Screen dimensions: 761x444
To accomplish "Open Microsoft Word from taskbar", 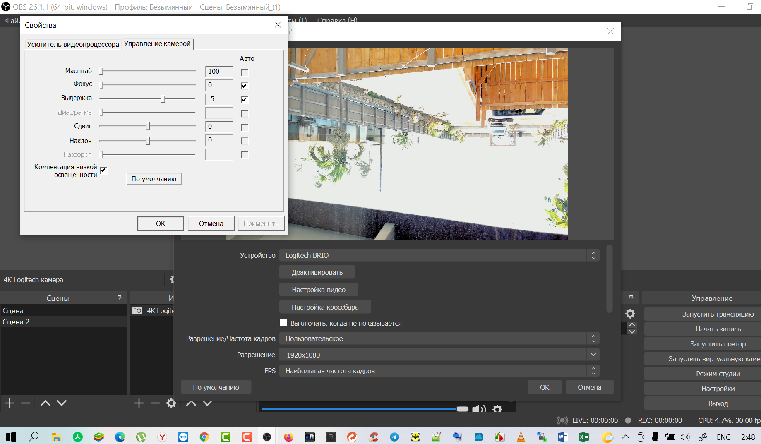I will (563, 437).
